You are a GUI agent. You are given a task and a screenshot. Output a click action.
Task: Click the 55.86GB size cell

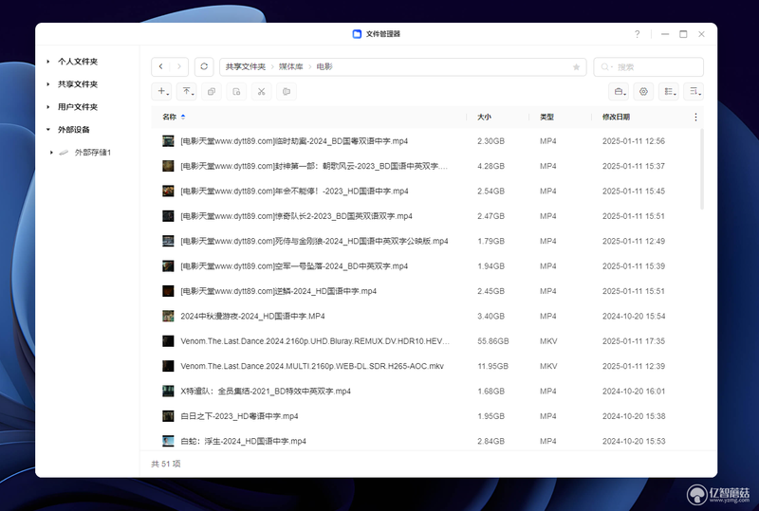[492, 341]
